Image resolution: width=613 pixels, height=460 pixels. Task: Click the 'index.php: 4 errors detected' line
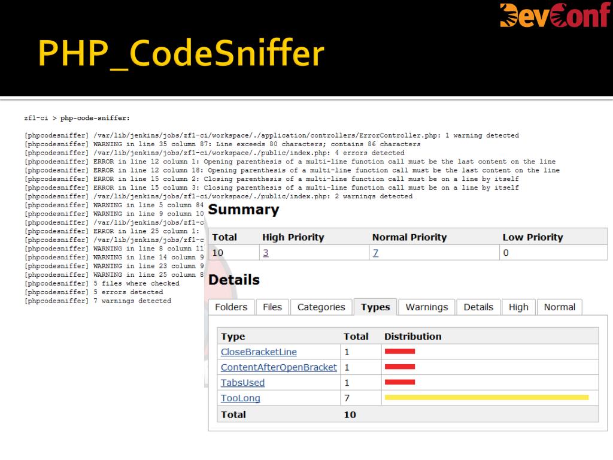coord(214,153)
